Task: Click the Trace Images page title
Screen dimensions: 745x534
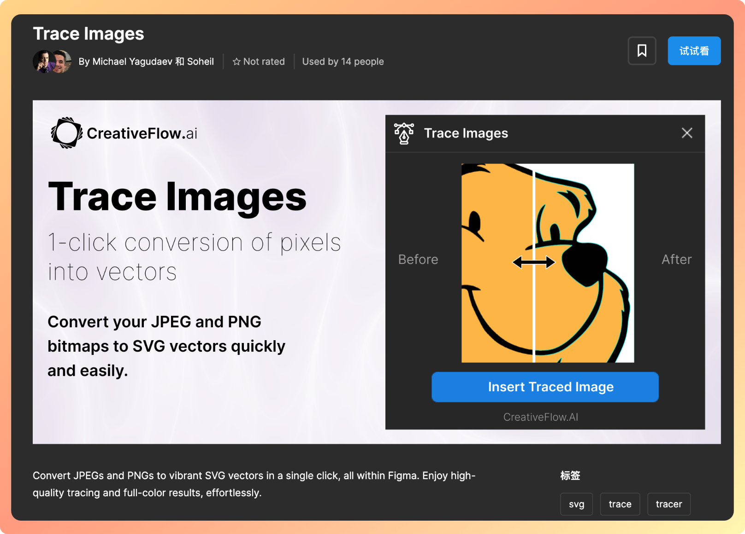Action: (89, 34)
